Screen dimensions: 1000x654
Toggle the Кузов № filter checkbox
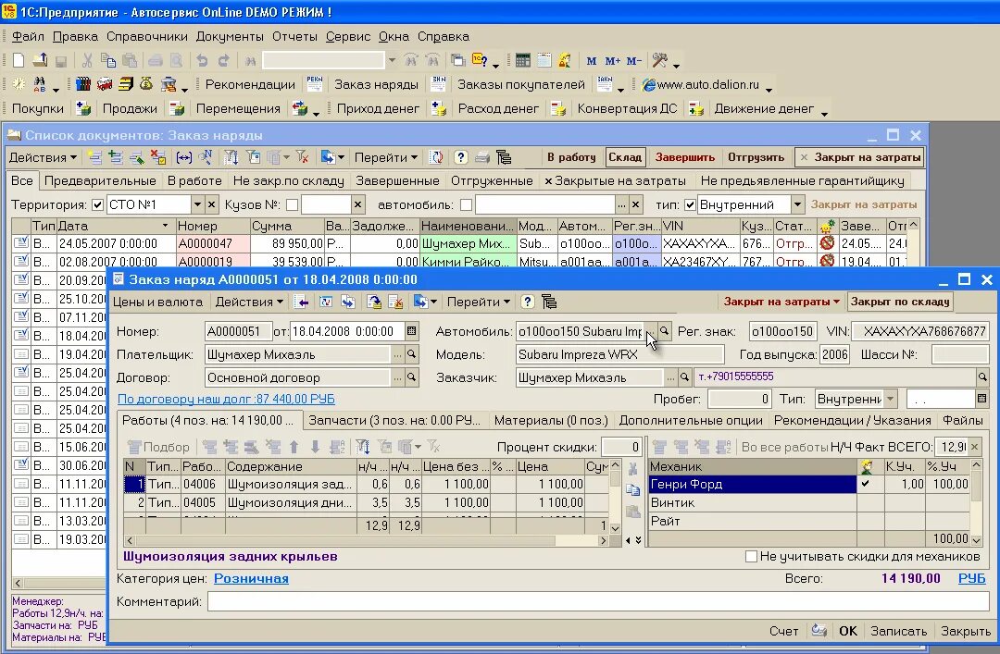coord(292,204)
